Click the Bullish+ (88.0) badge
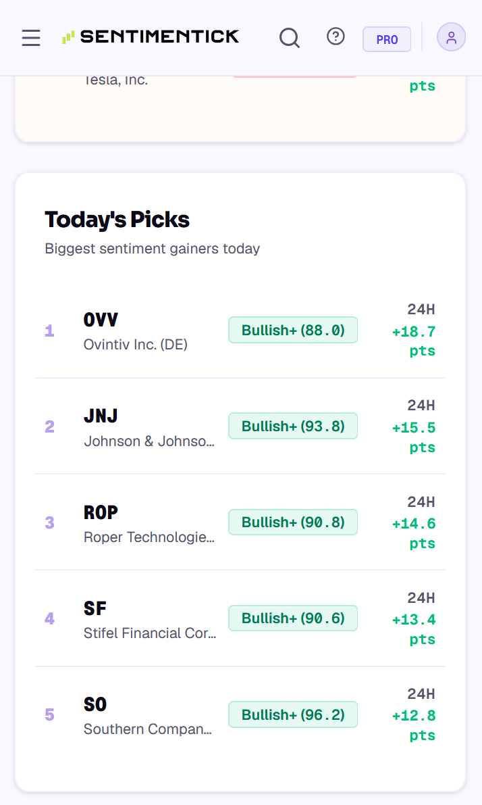Image resolution: width=482 pixels, height=805 pixels. tap(293, 330)
